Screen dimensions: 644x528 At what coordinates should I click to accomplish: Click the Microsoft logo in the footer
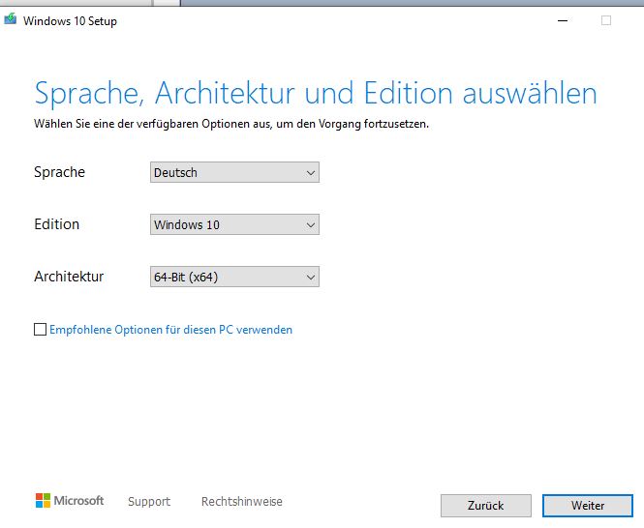click(70, 501)
